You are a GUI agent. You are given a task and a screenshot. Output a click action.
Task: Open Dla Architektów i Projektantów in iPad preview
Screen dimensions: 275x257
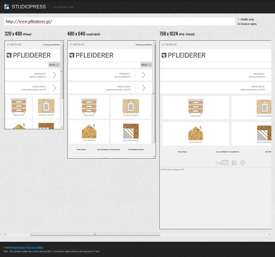228,152
